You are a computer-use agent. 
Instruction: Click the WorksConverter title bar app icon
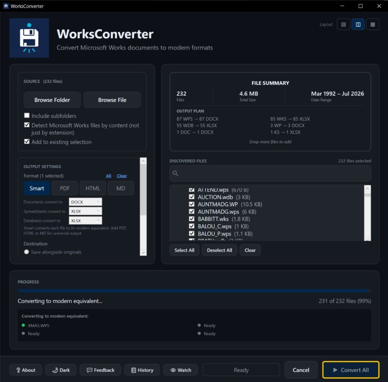pyautogui.click(x=6, y=6)
